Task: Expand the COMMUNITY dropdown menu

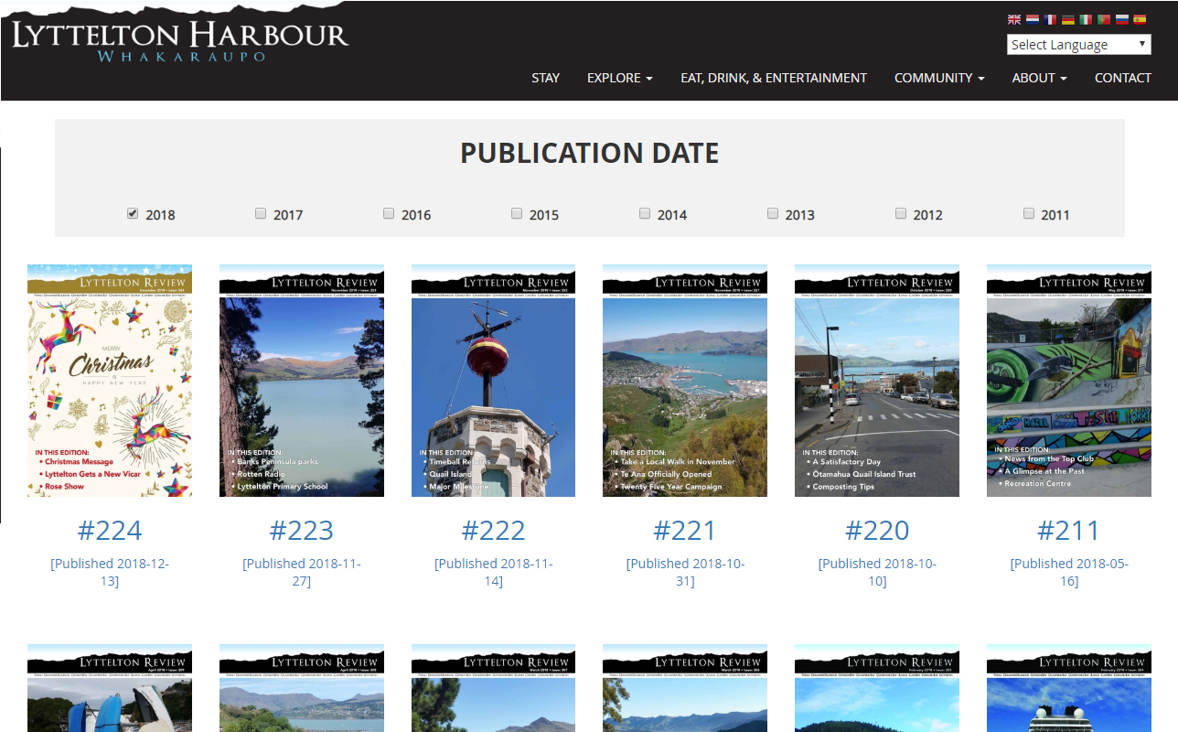Action: point(939,78)
